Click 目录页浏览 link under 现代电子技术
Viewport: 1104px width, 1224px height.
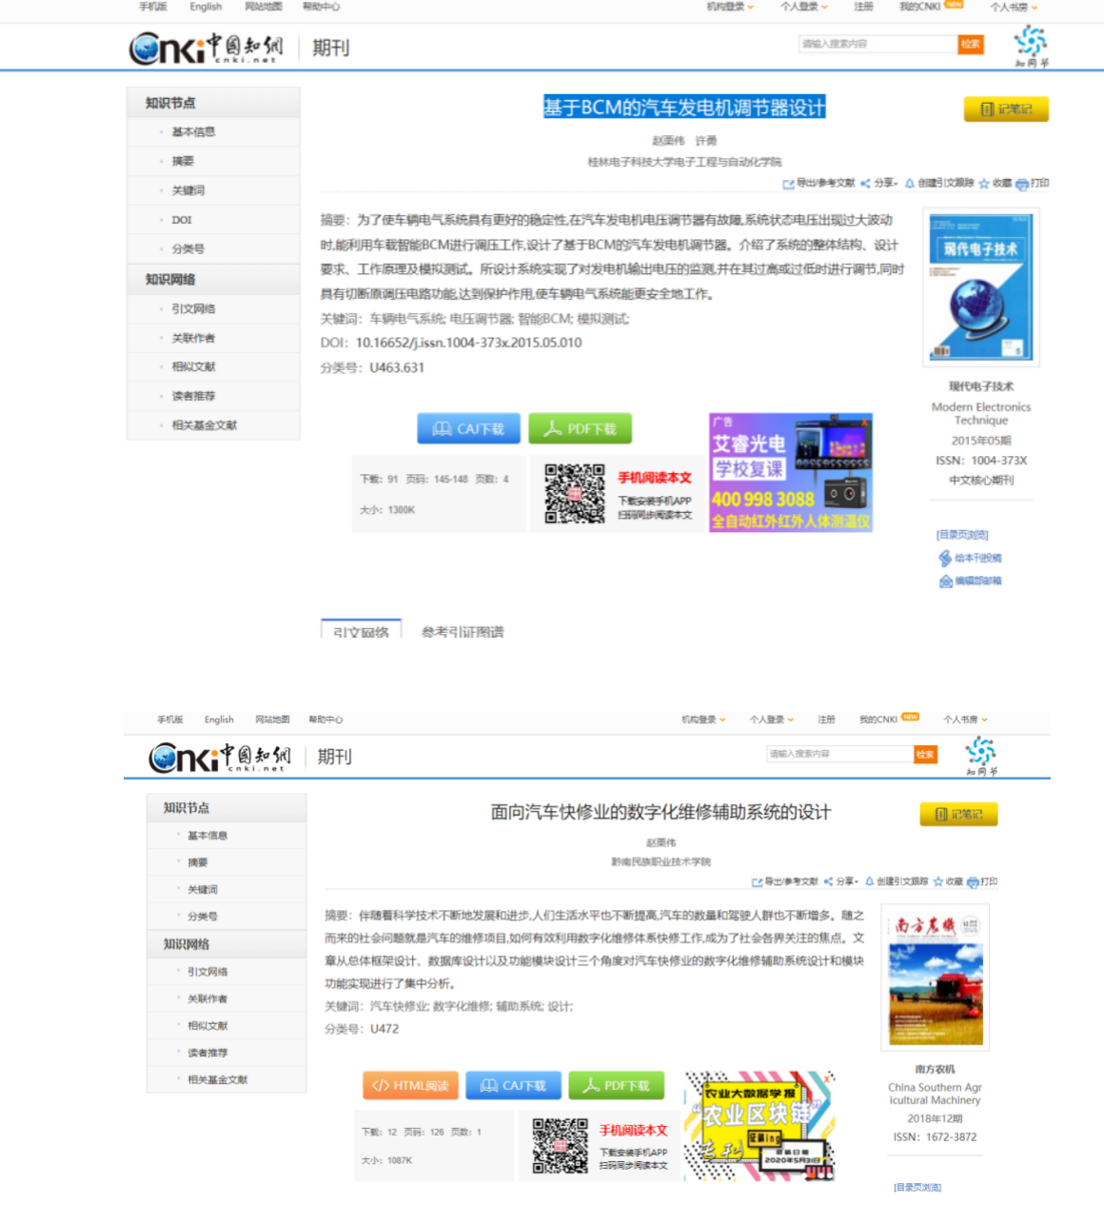pyautogui.click(x=962, y=535)
